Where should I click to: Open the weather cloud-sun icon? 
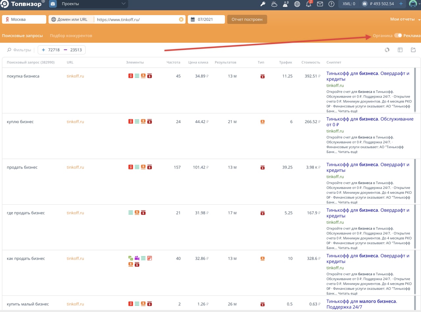[274, 4]
